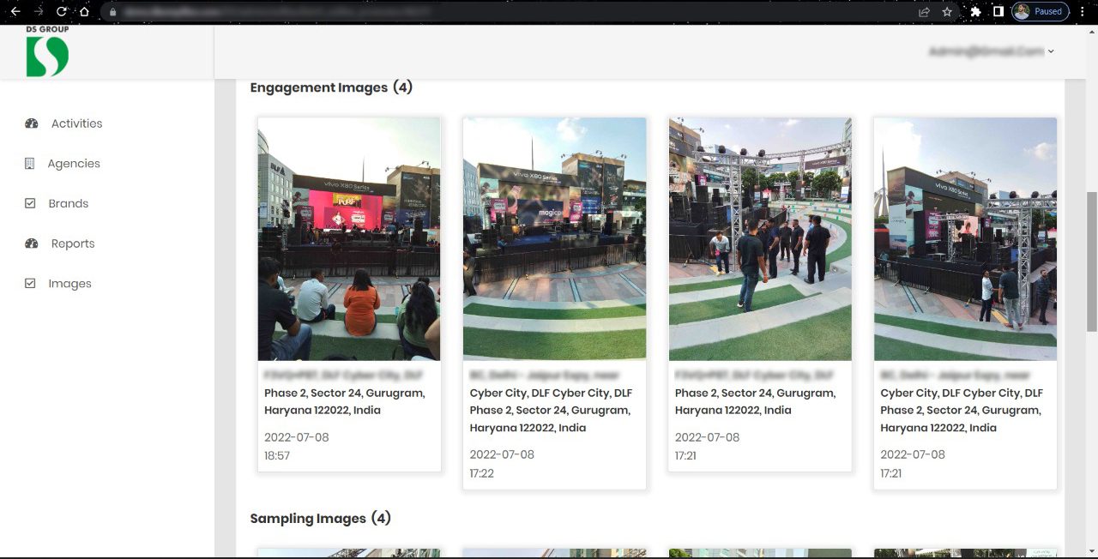Navigate to the Reports section
1098x559 pixels.
pos(73,243)
